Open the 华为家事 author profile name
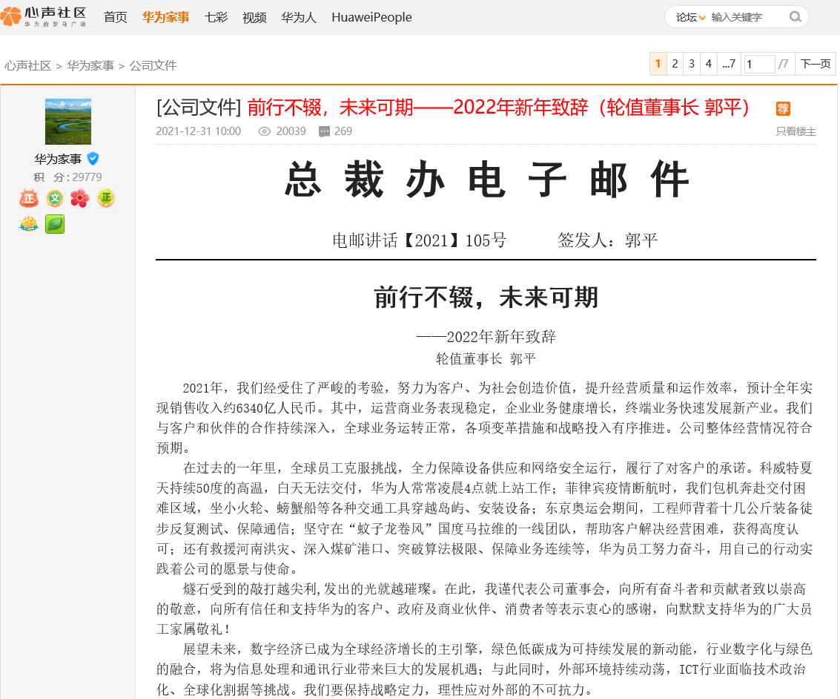This screenshot has height=699, width=840. [58, 160]
